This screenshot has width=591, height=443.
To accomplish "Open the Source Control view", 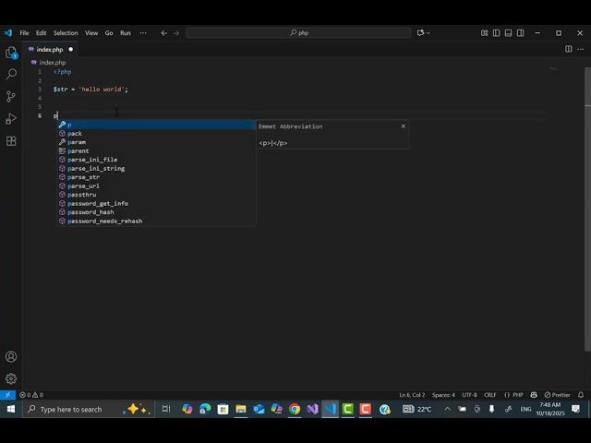I will [x=11, y=96].
